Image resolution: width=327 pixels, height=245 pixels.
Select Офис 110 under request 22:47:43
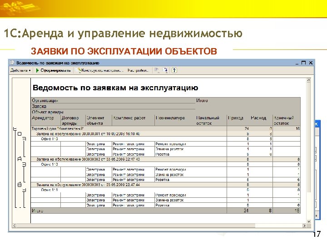pyautogui.click(x=166, y=164)
